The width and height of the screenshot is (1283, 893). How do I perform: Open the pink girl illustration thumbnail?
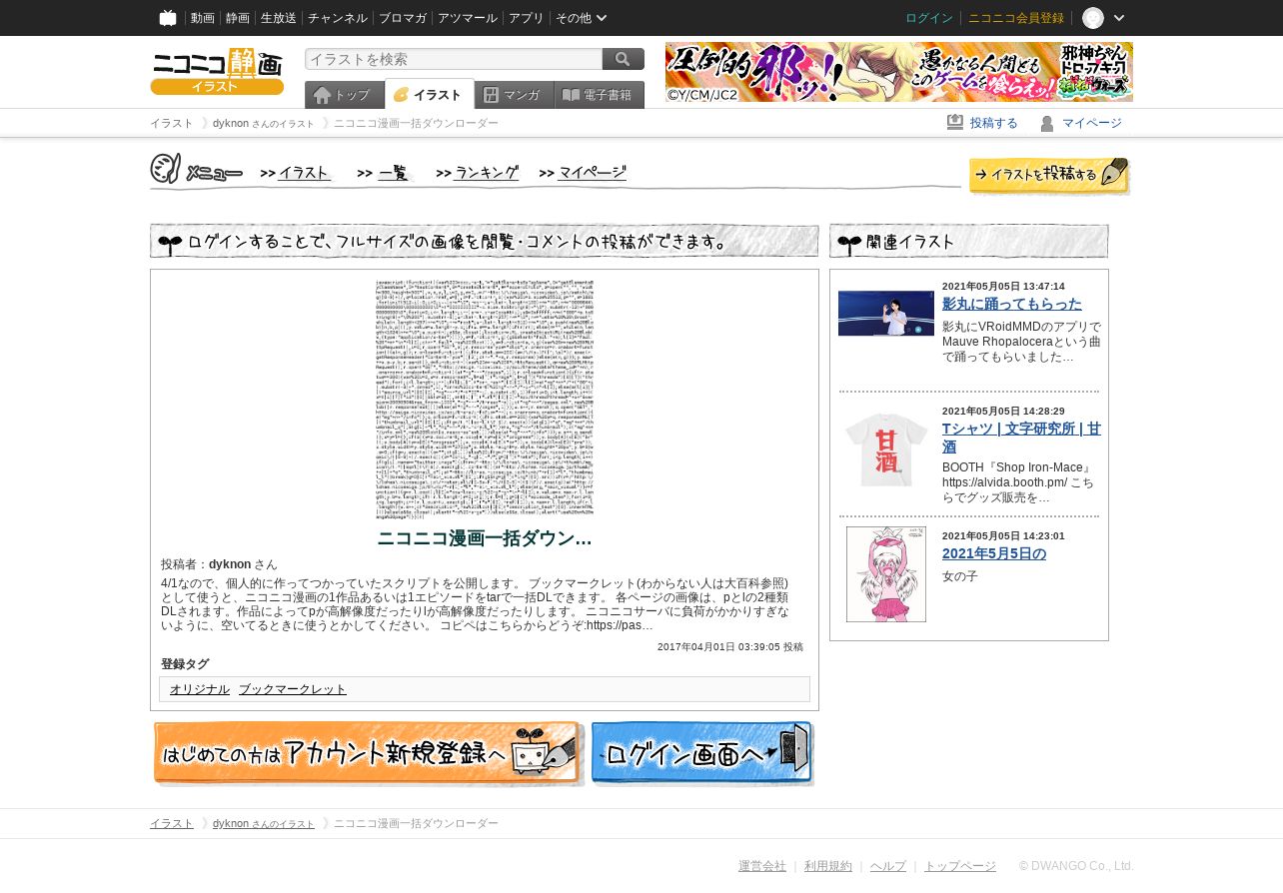886,574
